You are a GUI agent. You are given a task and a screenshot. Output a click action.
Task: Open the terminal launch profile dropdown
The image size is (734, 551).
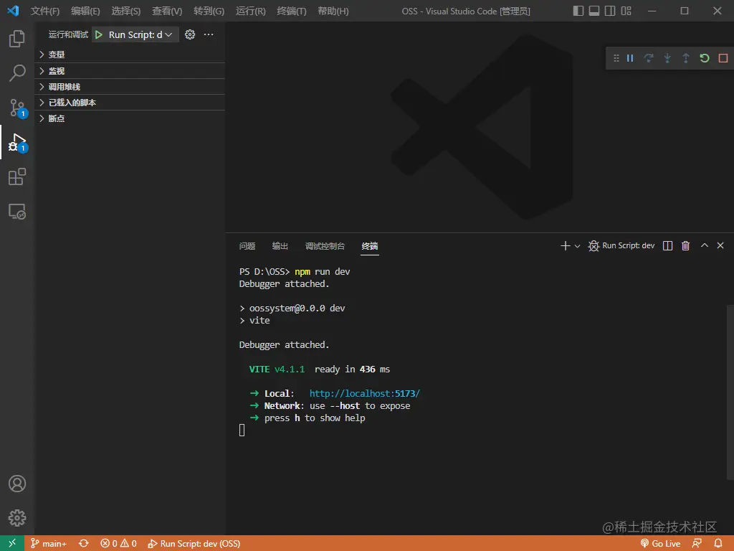tap(577, 246)
